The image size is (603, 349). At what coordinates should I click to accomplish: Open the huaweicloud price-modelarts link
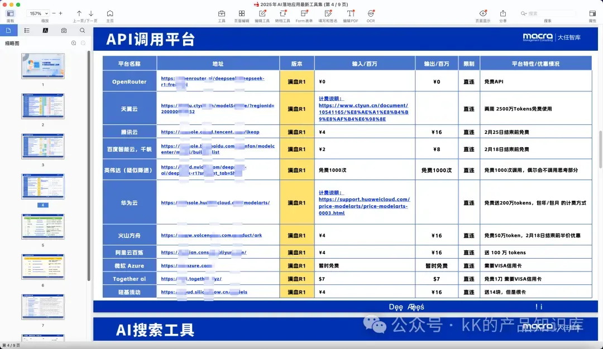tap(364, 203)
